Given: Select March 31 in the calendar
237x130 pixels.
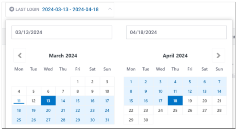Looking at the screenshot, I should pos(107,120).
